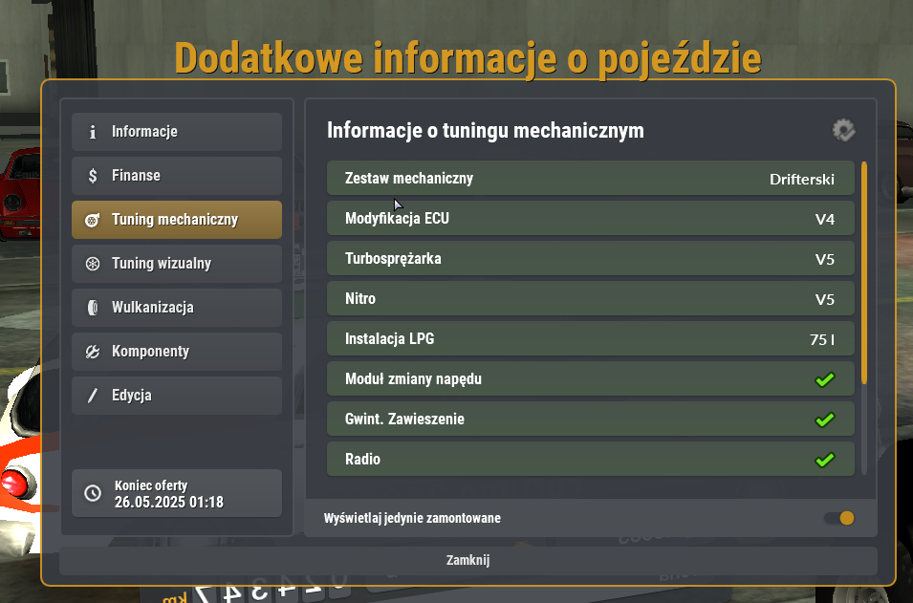Click the green checkmark for Moduł zmiany napędu
The height and width of the screenshot is (603, 913).
[825, 379]
